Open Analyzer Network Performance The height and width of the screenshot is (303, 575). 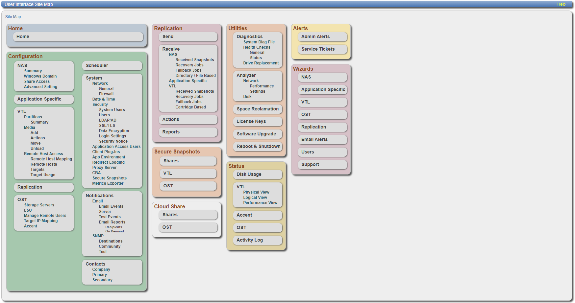point(262,86)
